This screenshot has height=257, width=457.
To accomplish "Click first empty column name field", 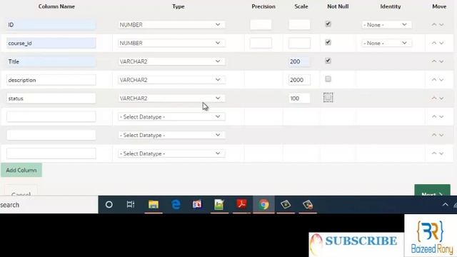I will 51,116.
